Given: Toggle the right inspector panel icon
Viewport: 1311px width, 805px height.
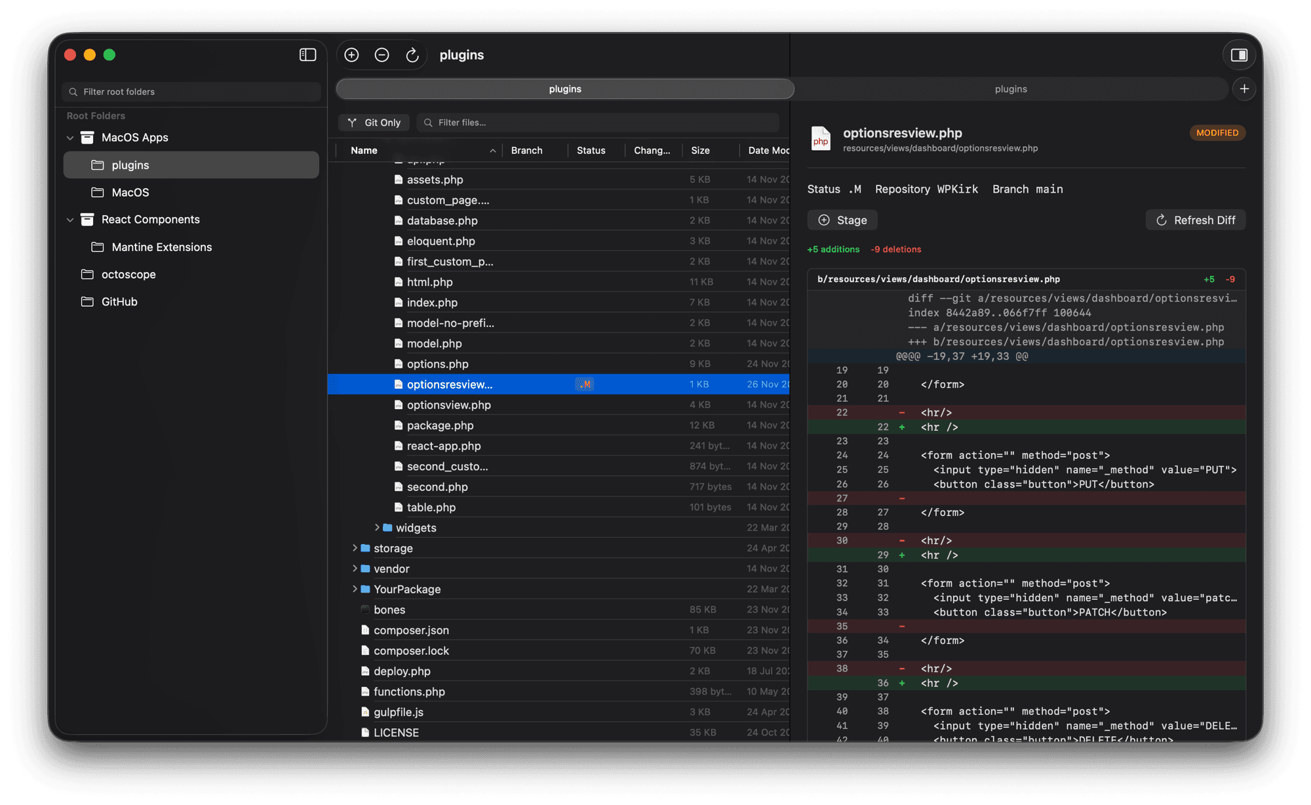Looking at the screenshot, I should 1239,55.
